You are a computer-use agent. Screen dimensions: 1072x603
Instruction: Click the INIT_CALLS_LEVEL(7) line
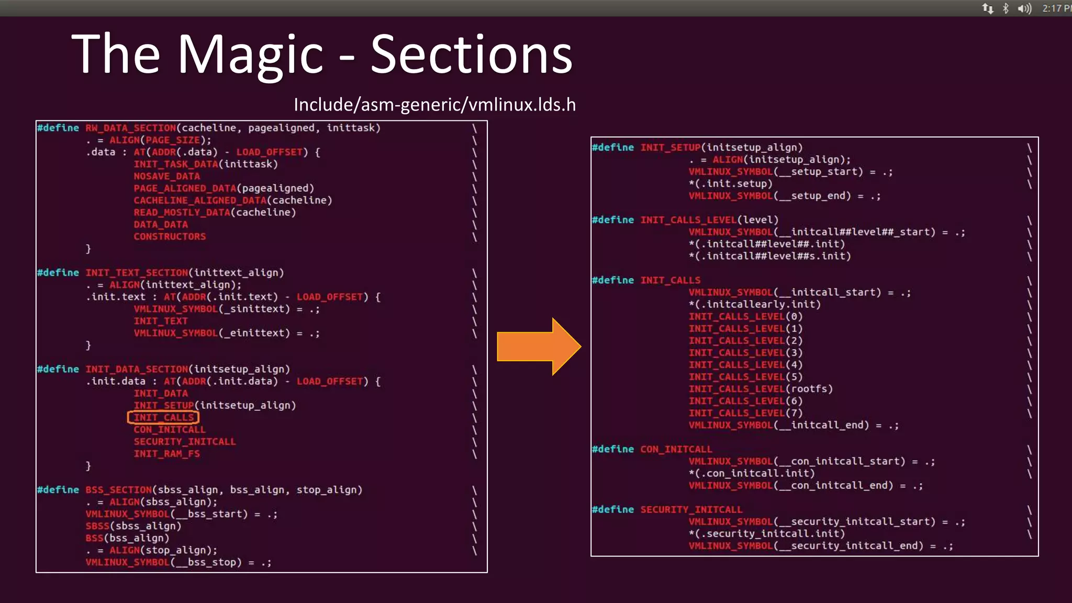point(746,413)
